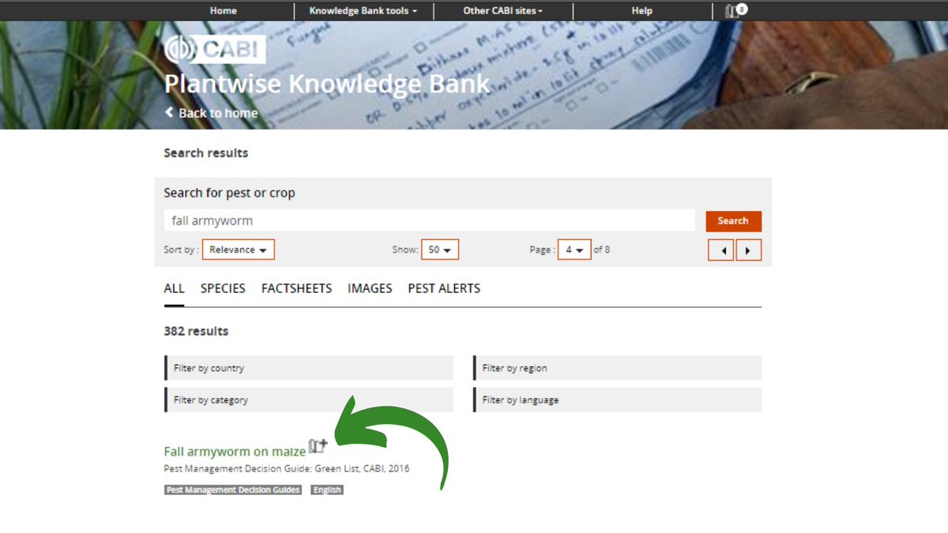Open Sort by Relevance dropdown

[239, 250]
